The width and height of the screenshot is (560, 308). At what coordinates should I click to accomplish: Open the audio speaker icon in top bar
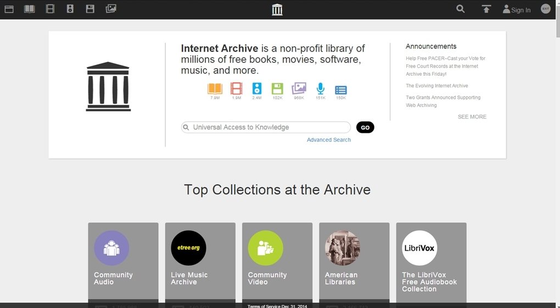(70, 9)
